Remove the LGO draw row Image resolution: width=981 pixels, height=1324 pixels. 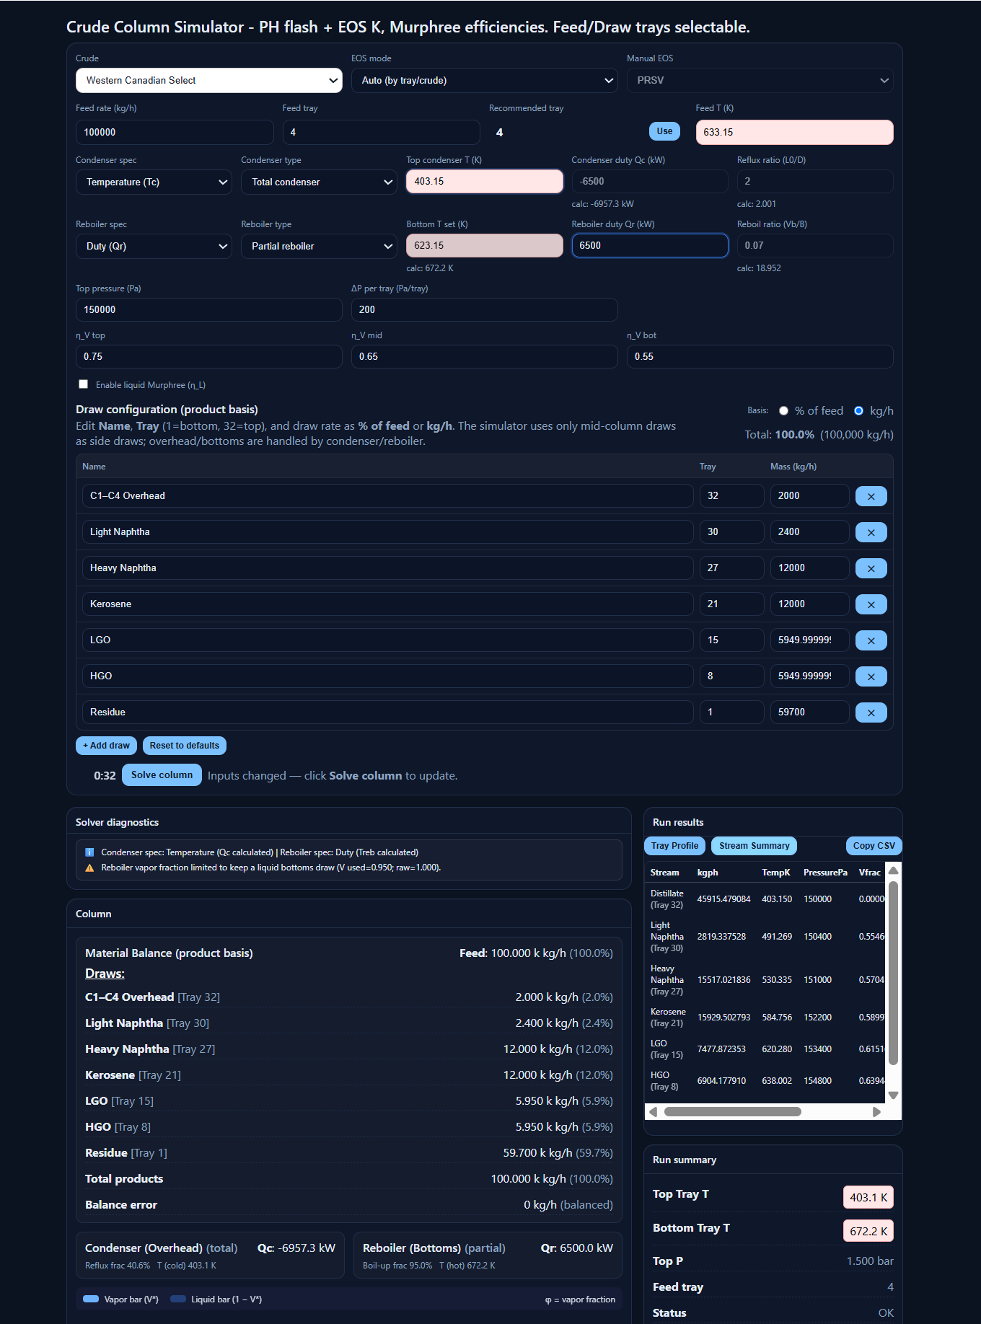[x=871, y=640]
